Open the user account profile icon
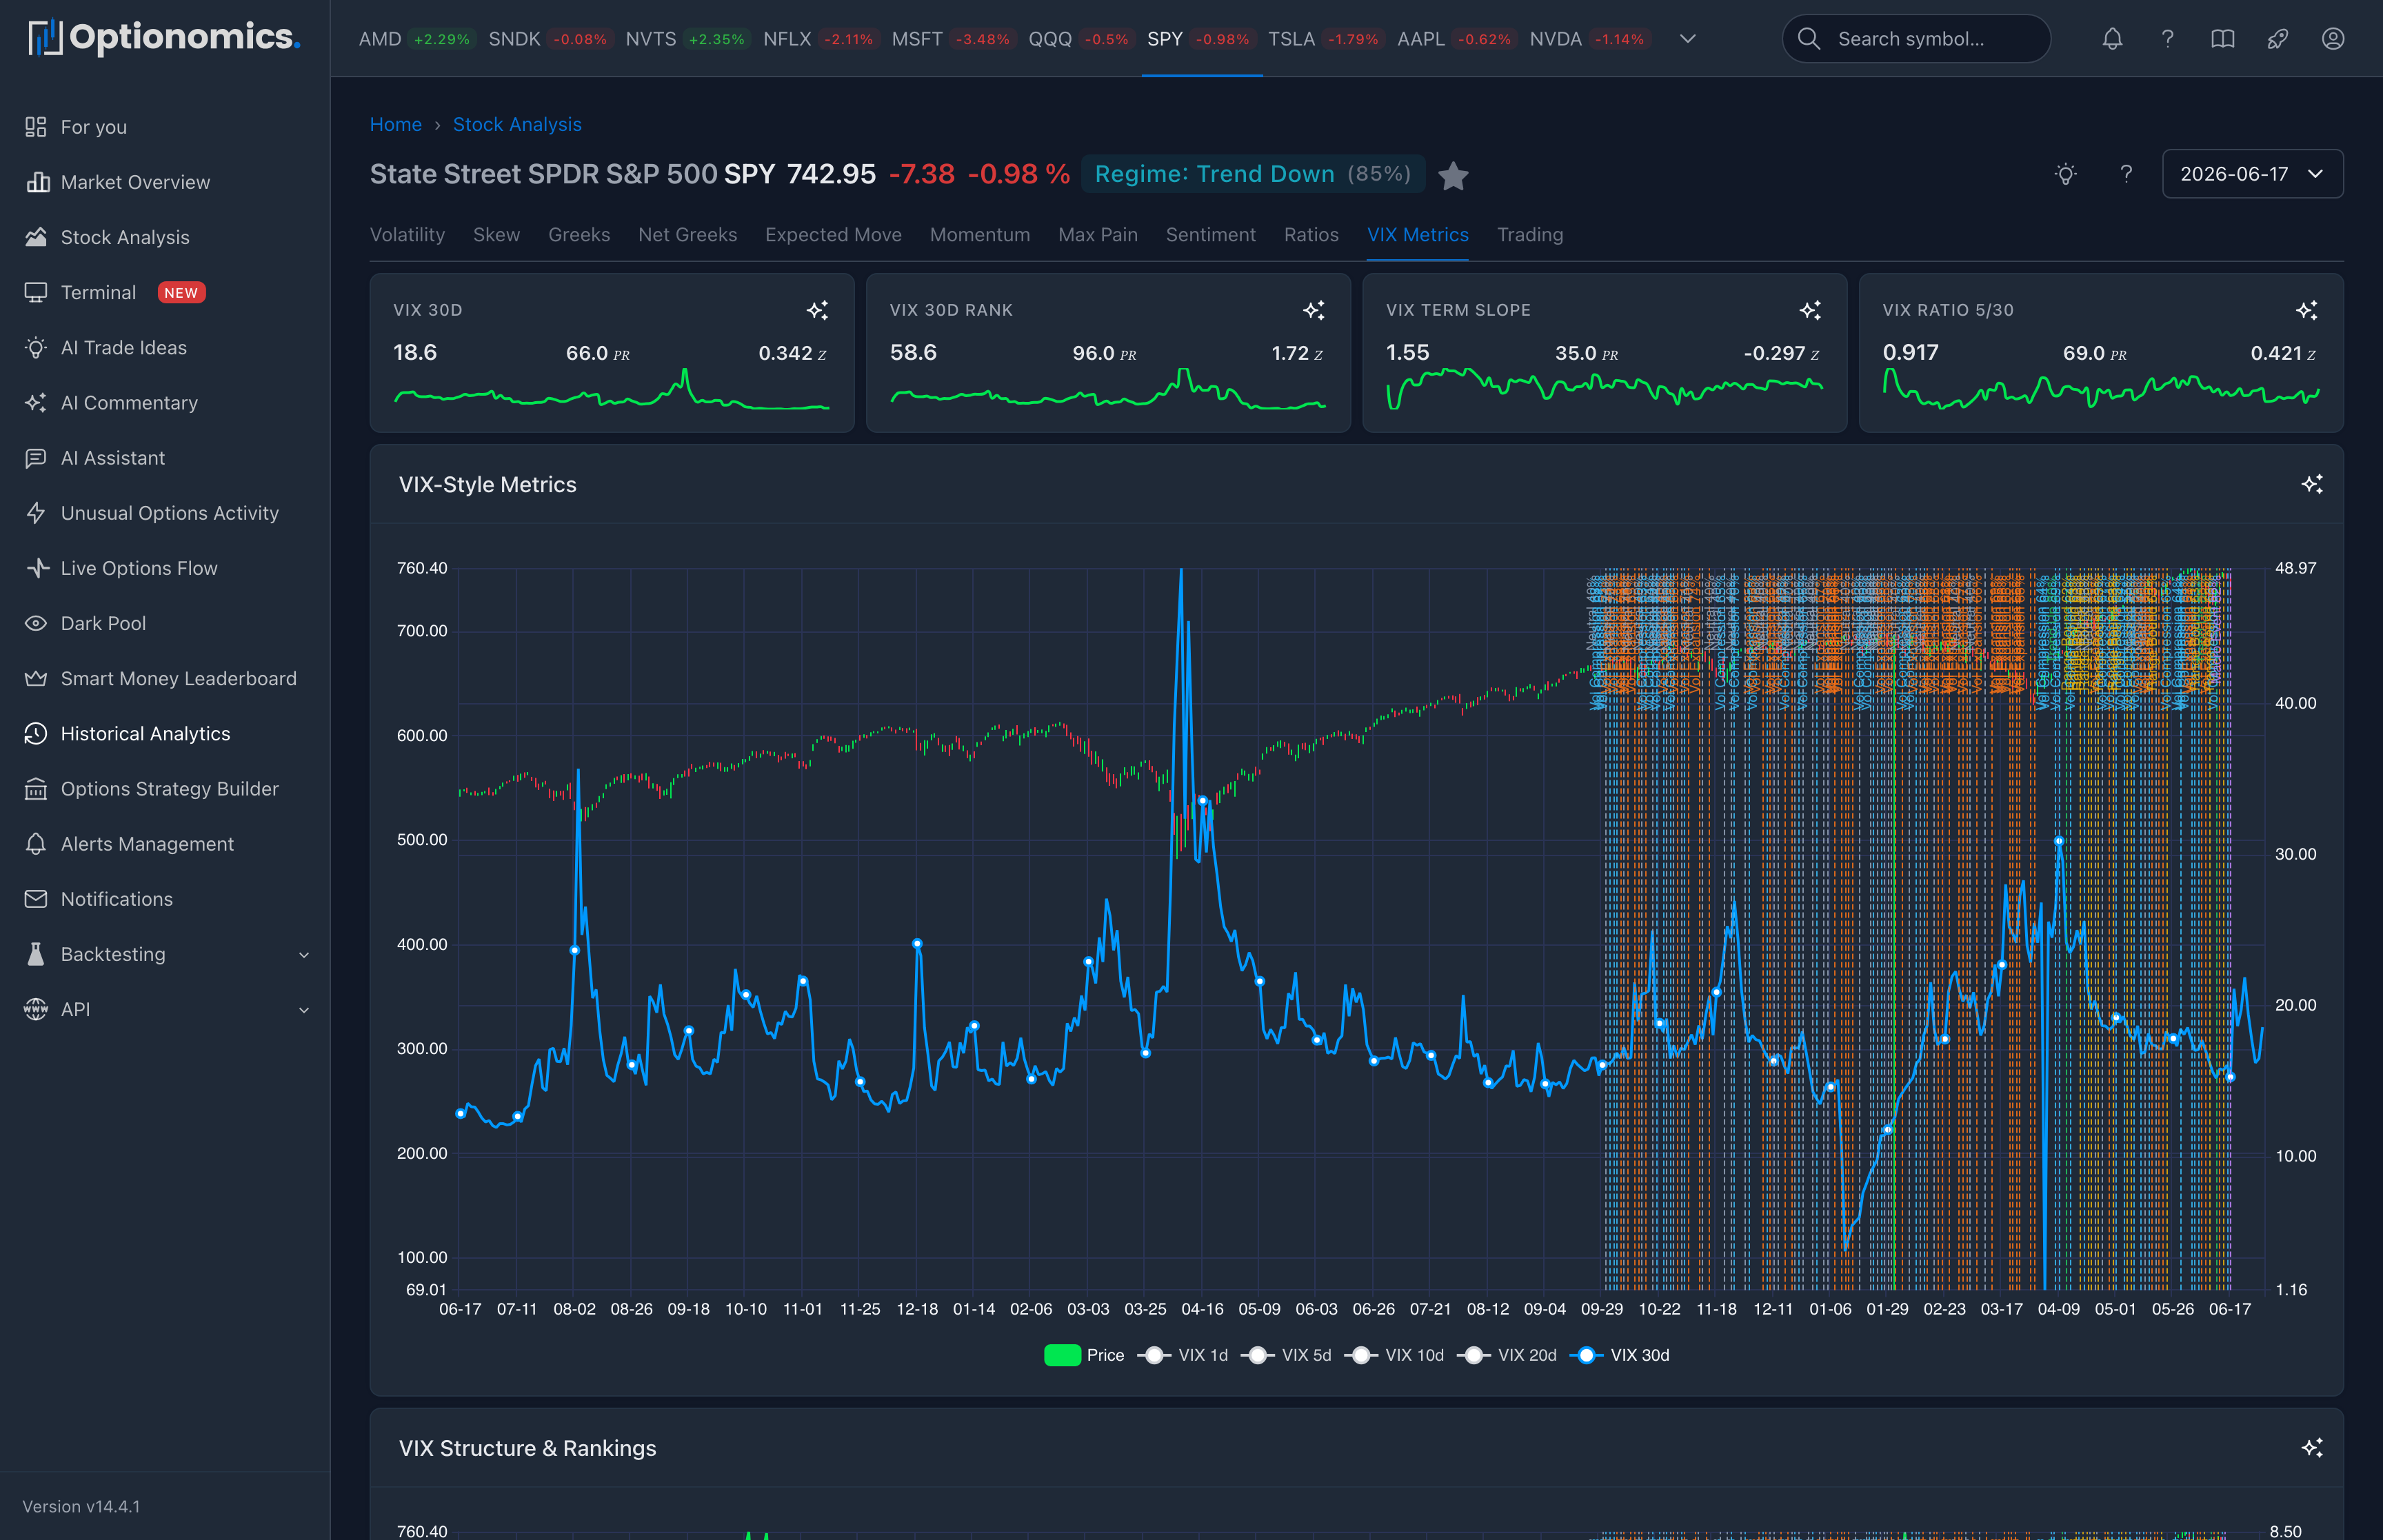Image resolution: width=2383 pixels, height=1540 pixels. pyautogui.click(x=2332, y=39)
